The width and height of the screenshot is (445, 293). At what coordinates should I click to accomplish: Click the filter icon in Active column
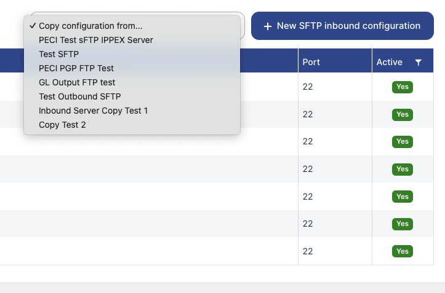coord(419,62)
